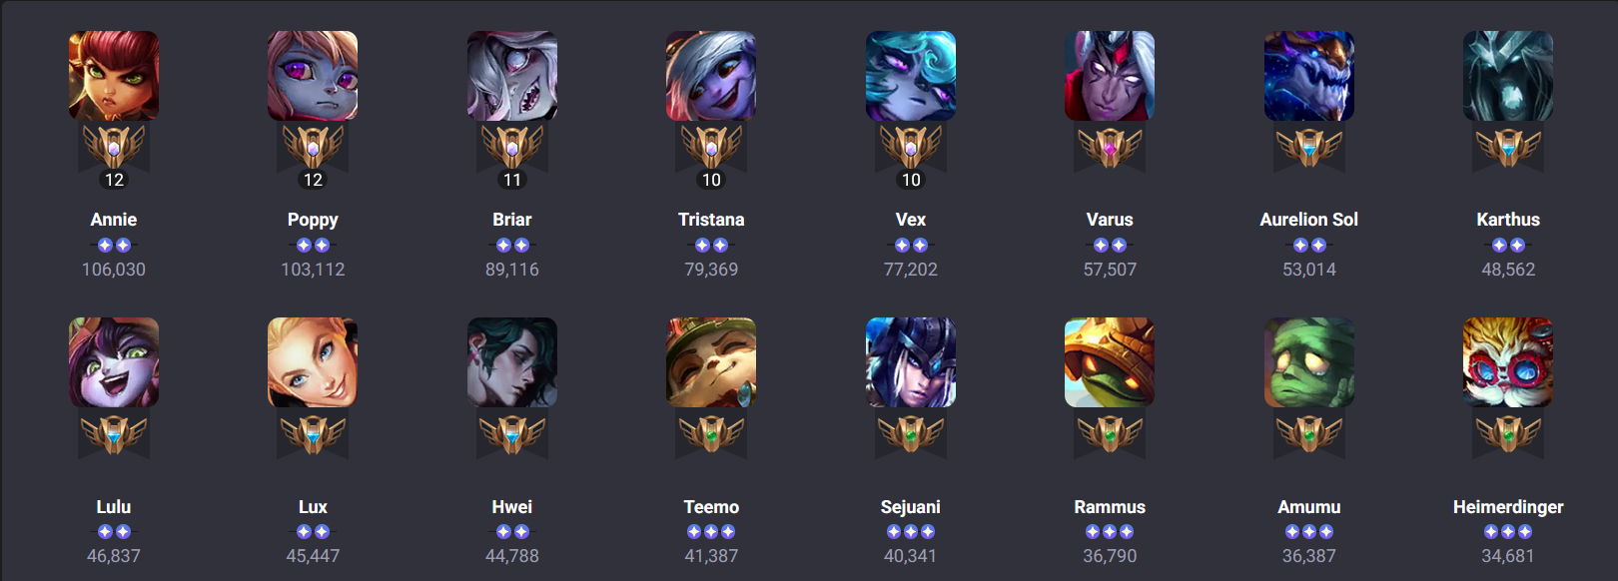Open the Vex champion portrait
The image size is (1618, 581).
[x=911, y=76]
